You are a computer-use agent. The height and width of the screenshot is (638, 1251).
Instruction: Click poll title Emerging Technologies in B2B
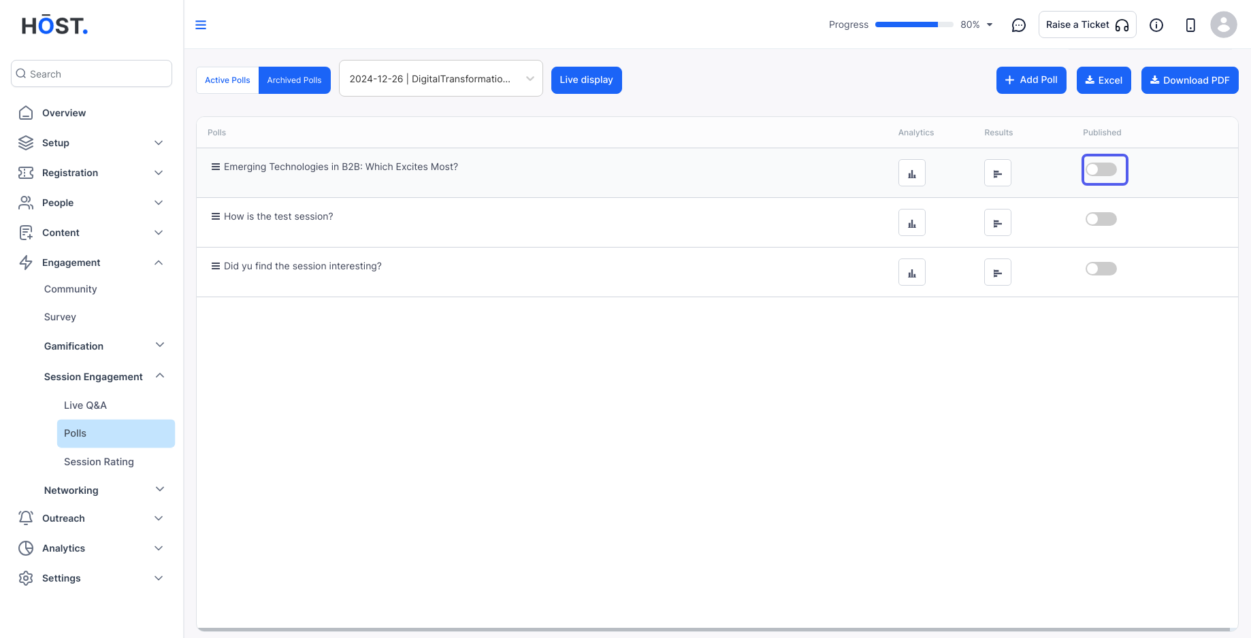click(341, 167)
